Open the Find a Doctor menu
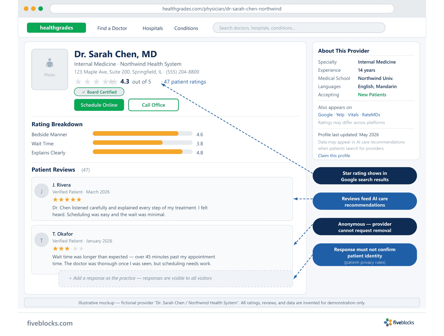 point(112,28)
